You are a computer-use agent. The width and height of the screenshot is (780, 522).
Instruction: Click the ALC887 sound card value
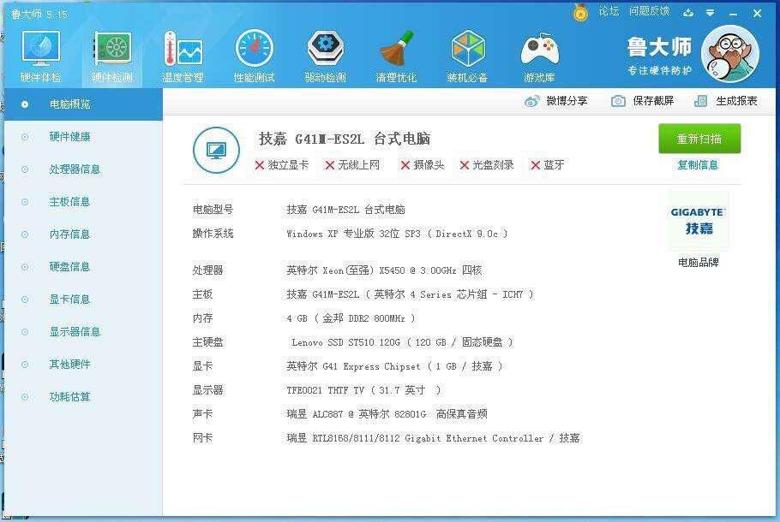[x=387, y=413]
